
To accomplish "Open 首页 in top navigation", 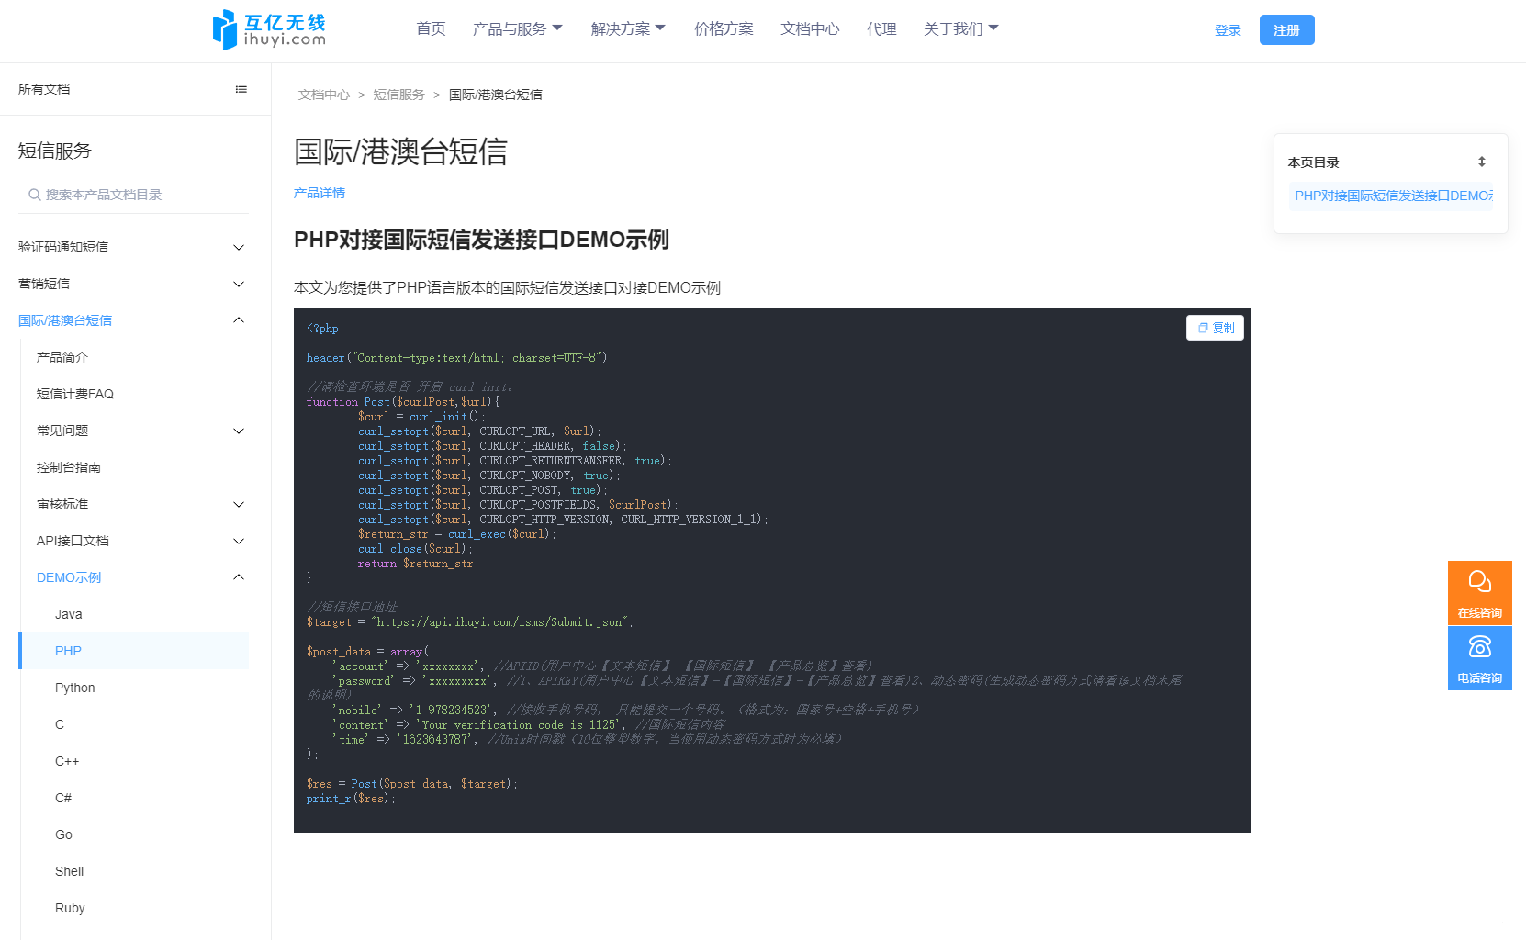I will pos(431,28).
